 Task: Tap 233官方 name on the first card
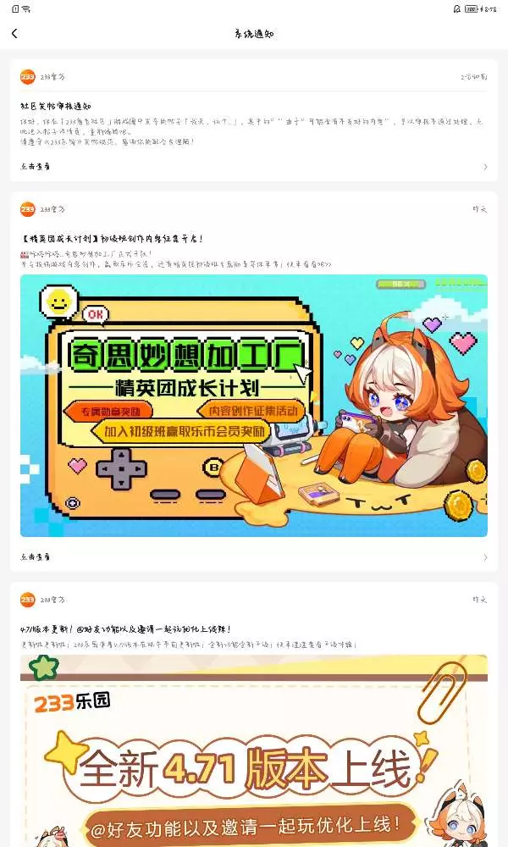point(52,77)
